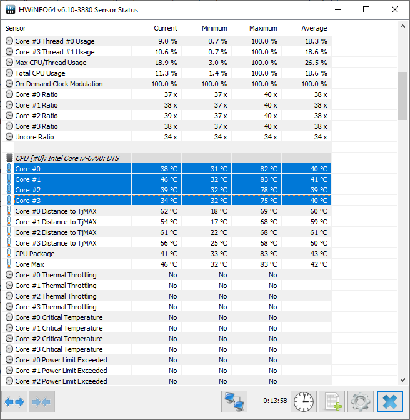410x420 pixels.
Task: Click the clock reset timer button
Action: click(x=304, y=401)
